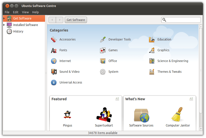The height and width of the screenshot is (138, 206).
Task: Expand the Get Software tree arrow
Action: click(4, 18)
